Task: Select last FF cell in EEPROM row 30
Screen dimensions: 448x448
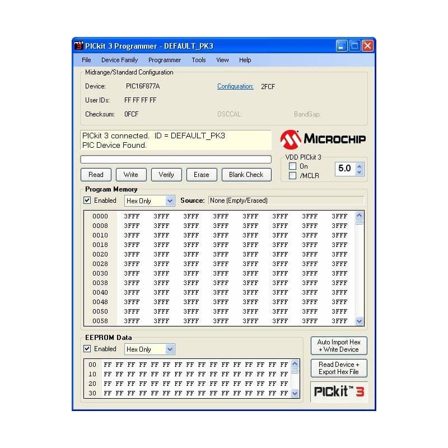Action: pyautogui.click(x=284, y=393)
